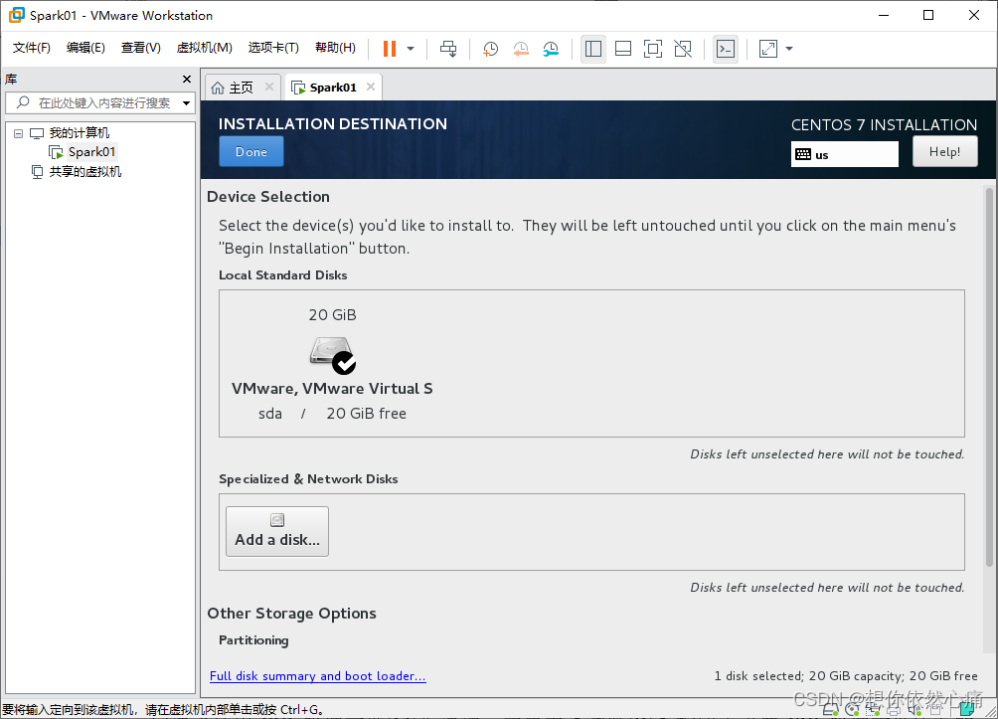Select 我的计算机 in the library tree

pos(79,133)
